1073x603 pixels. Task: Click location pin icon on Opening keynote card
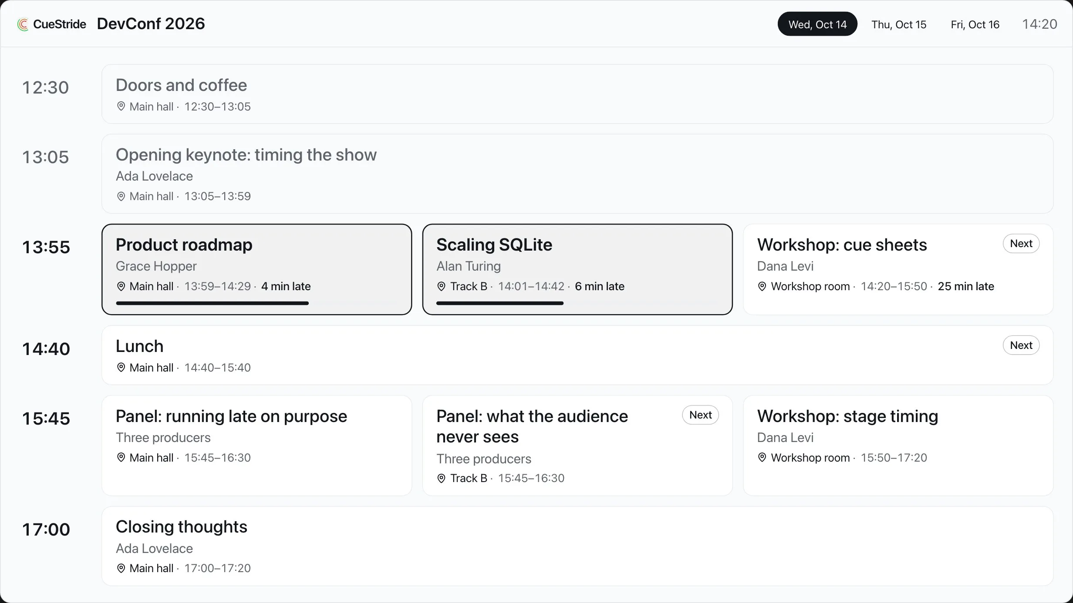pyautogui.click(x=121, y=196)
